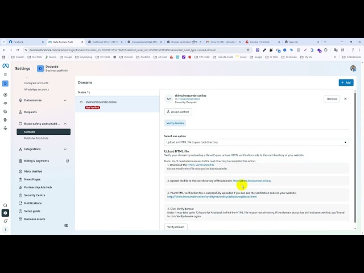Click the address bar URL field
Screen dimensions: 364x273
[137, 50]
